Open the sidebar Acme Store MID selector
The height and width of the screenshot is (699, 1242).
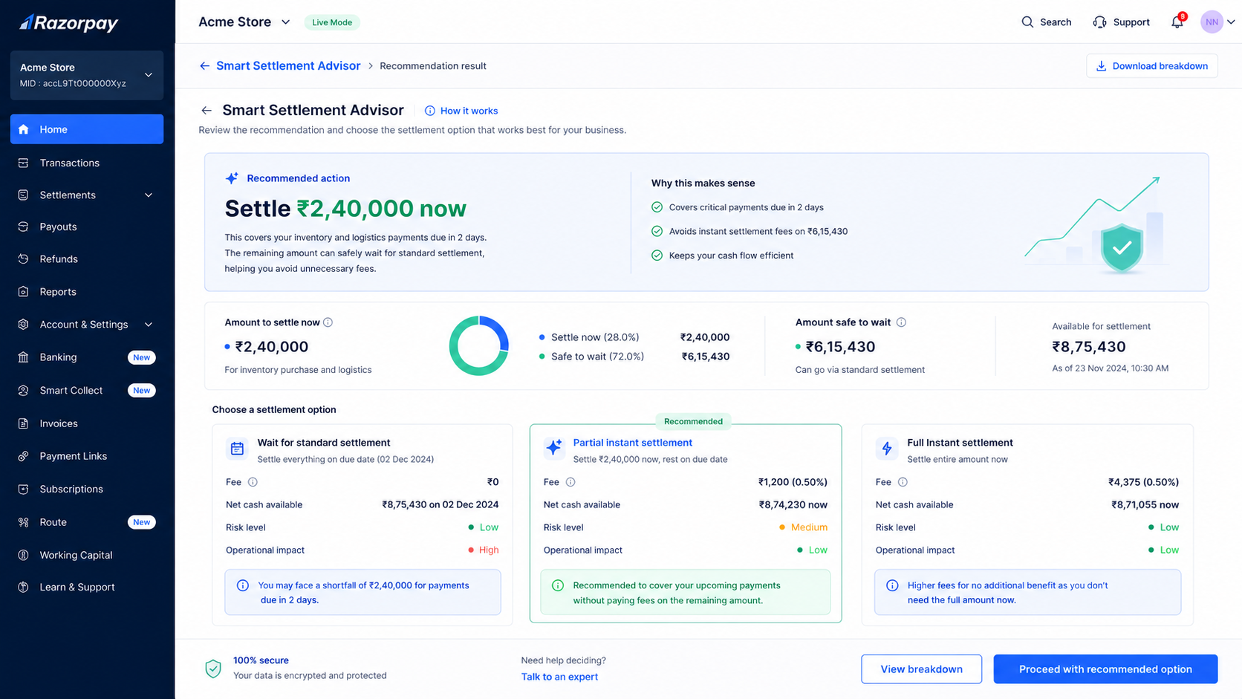(x=87, y=75)
